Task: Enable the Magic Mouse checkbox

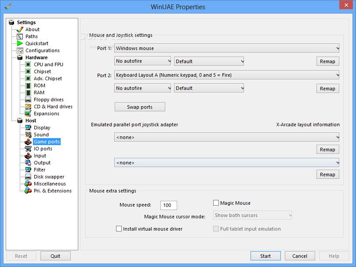Action: pos(216,203)
